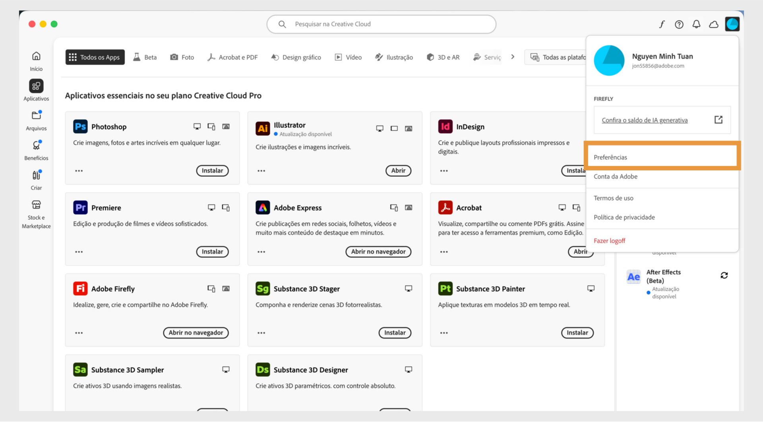The image size is (763, 422).
Task: Install Photoshop with the Instalar button
Action: (x=212, y=171)
